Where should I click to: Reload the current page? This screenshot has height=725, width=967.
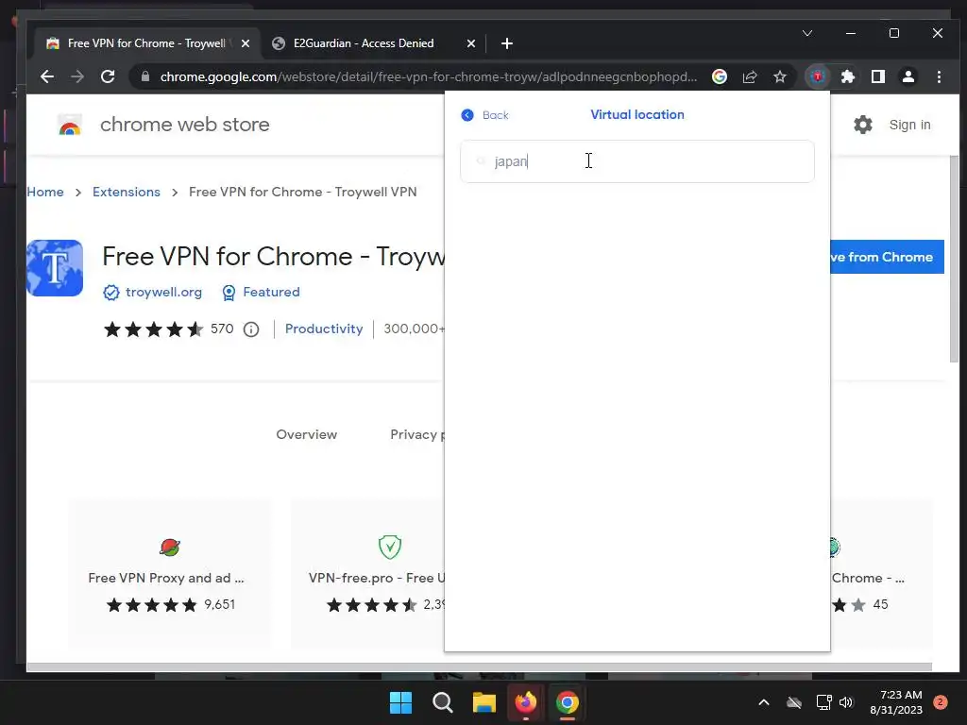pyautogui.click(x=108, y=76)
